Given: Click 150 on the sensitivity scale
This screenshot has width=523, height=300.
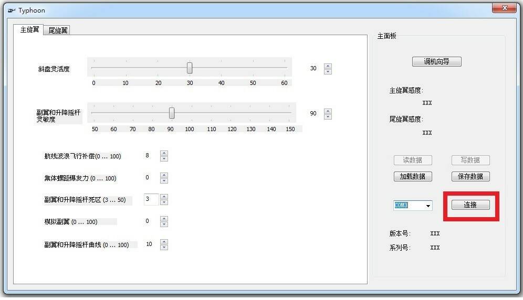Looking at the screenshot, I should (x=290, y=129).
